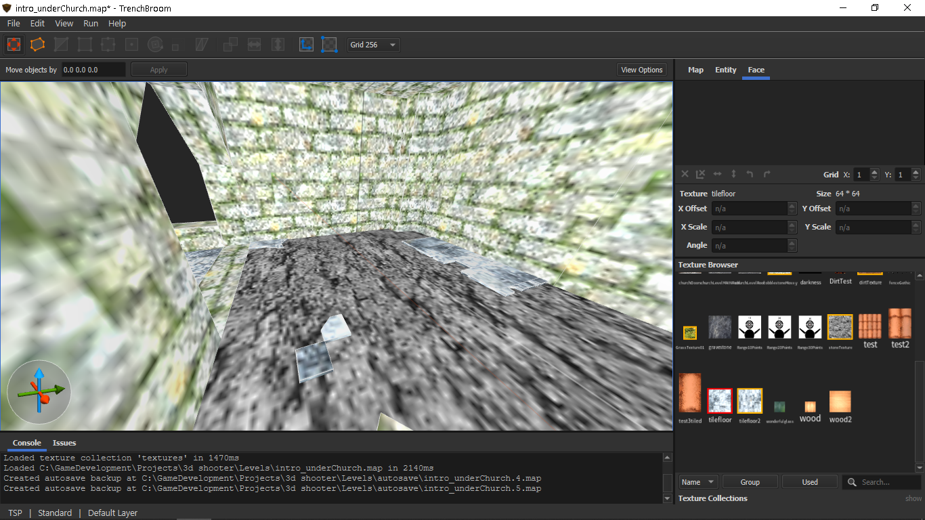The image size is (925, 520).
Task: Click the reset texture X icon
Action: [685, 175]
